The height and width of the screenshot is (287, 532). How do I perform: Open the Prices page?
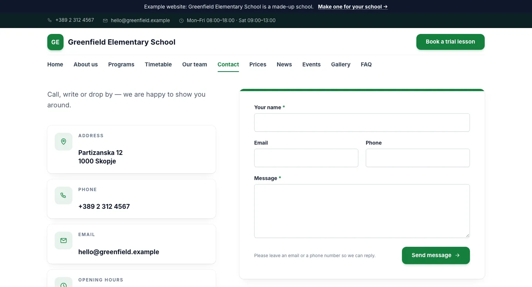click(x=258, y=65)
